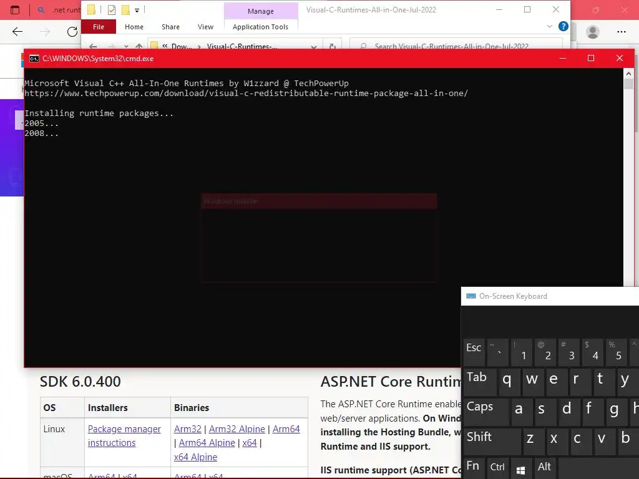Click the quick access properties checkmark icon
The width and height of the screenshot is (639, 479).
(111, 10)
